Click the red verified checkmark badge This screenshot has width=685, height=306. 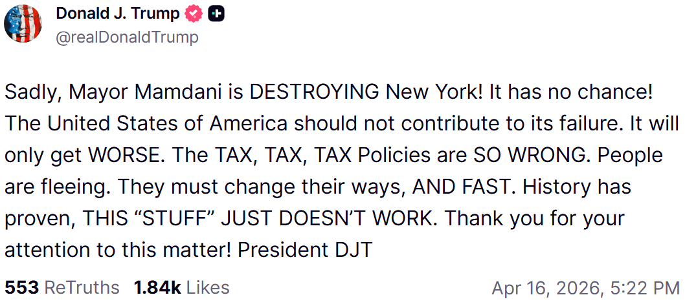(x=194, y=14)
